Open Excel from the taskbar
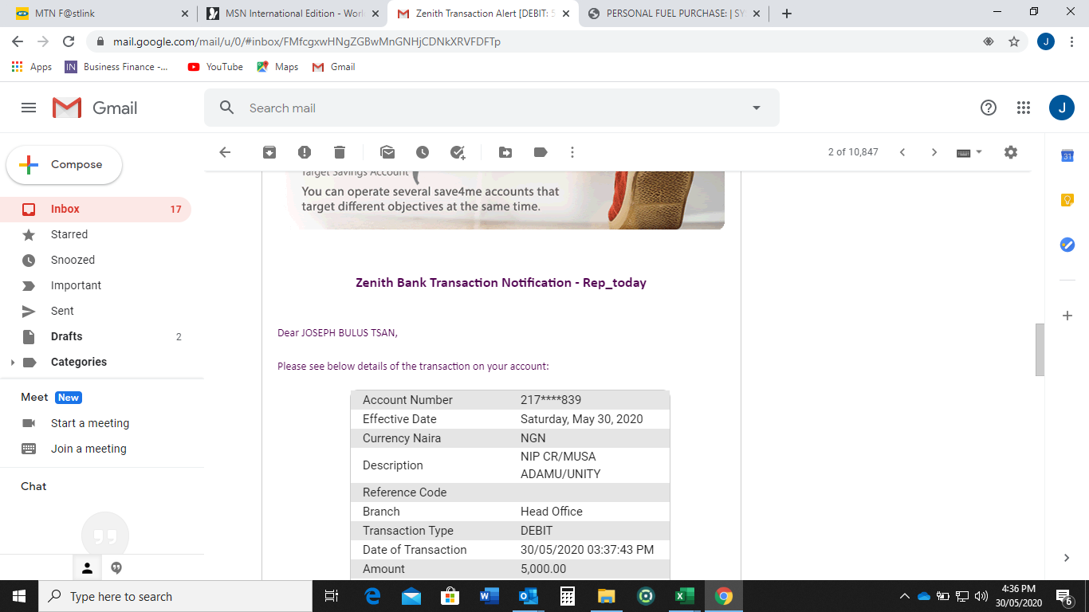 pos(684,596)
